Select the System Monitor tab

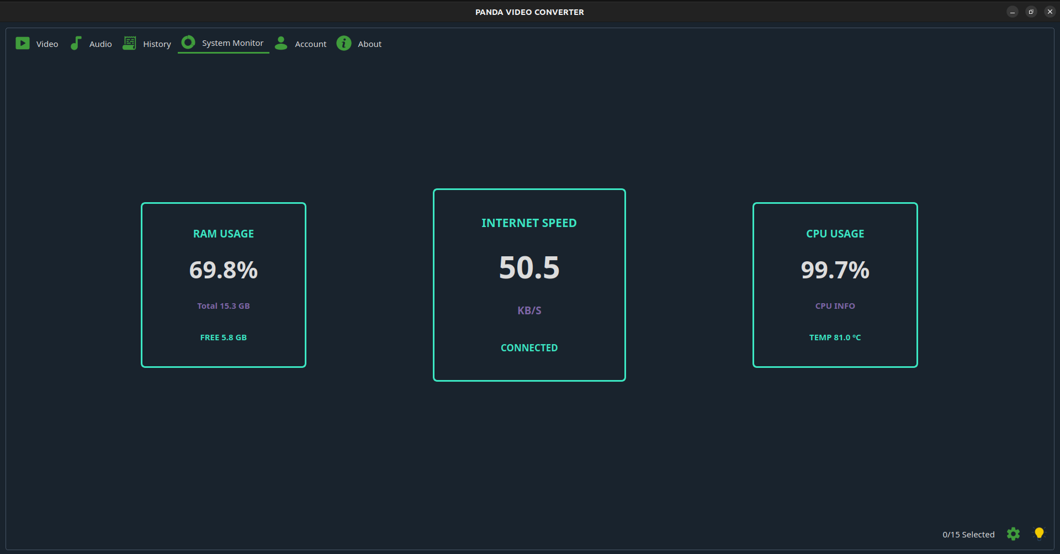[x=223, y=43]
